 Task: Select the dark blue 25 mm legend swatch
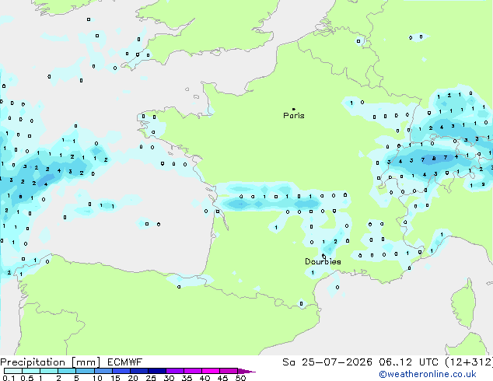tap(157, 371)
